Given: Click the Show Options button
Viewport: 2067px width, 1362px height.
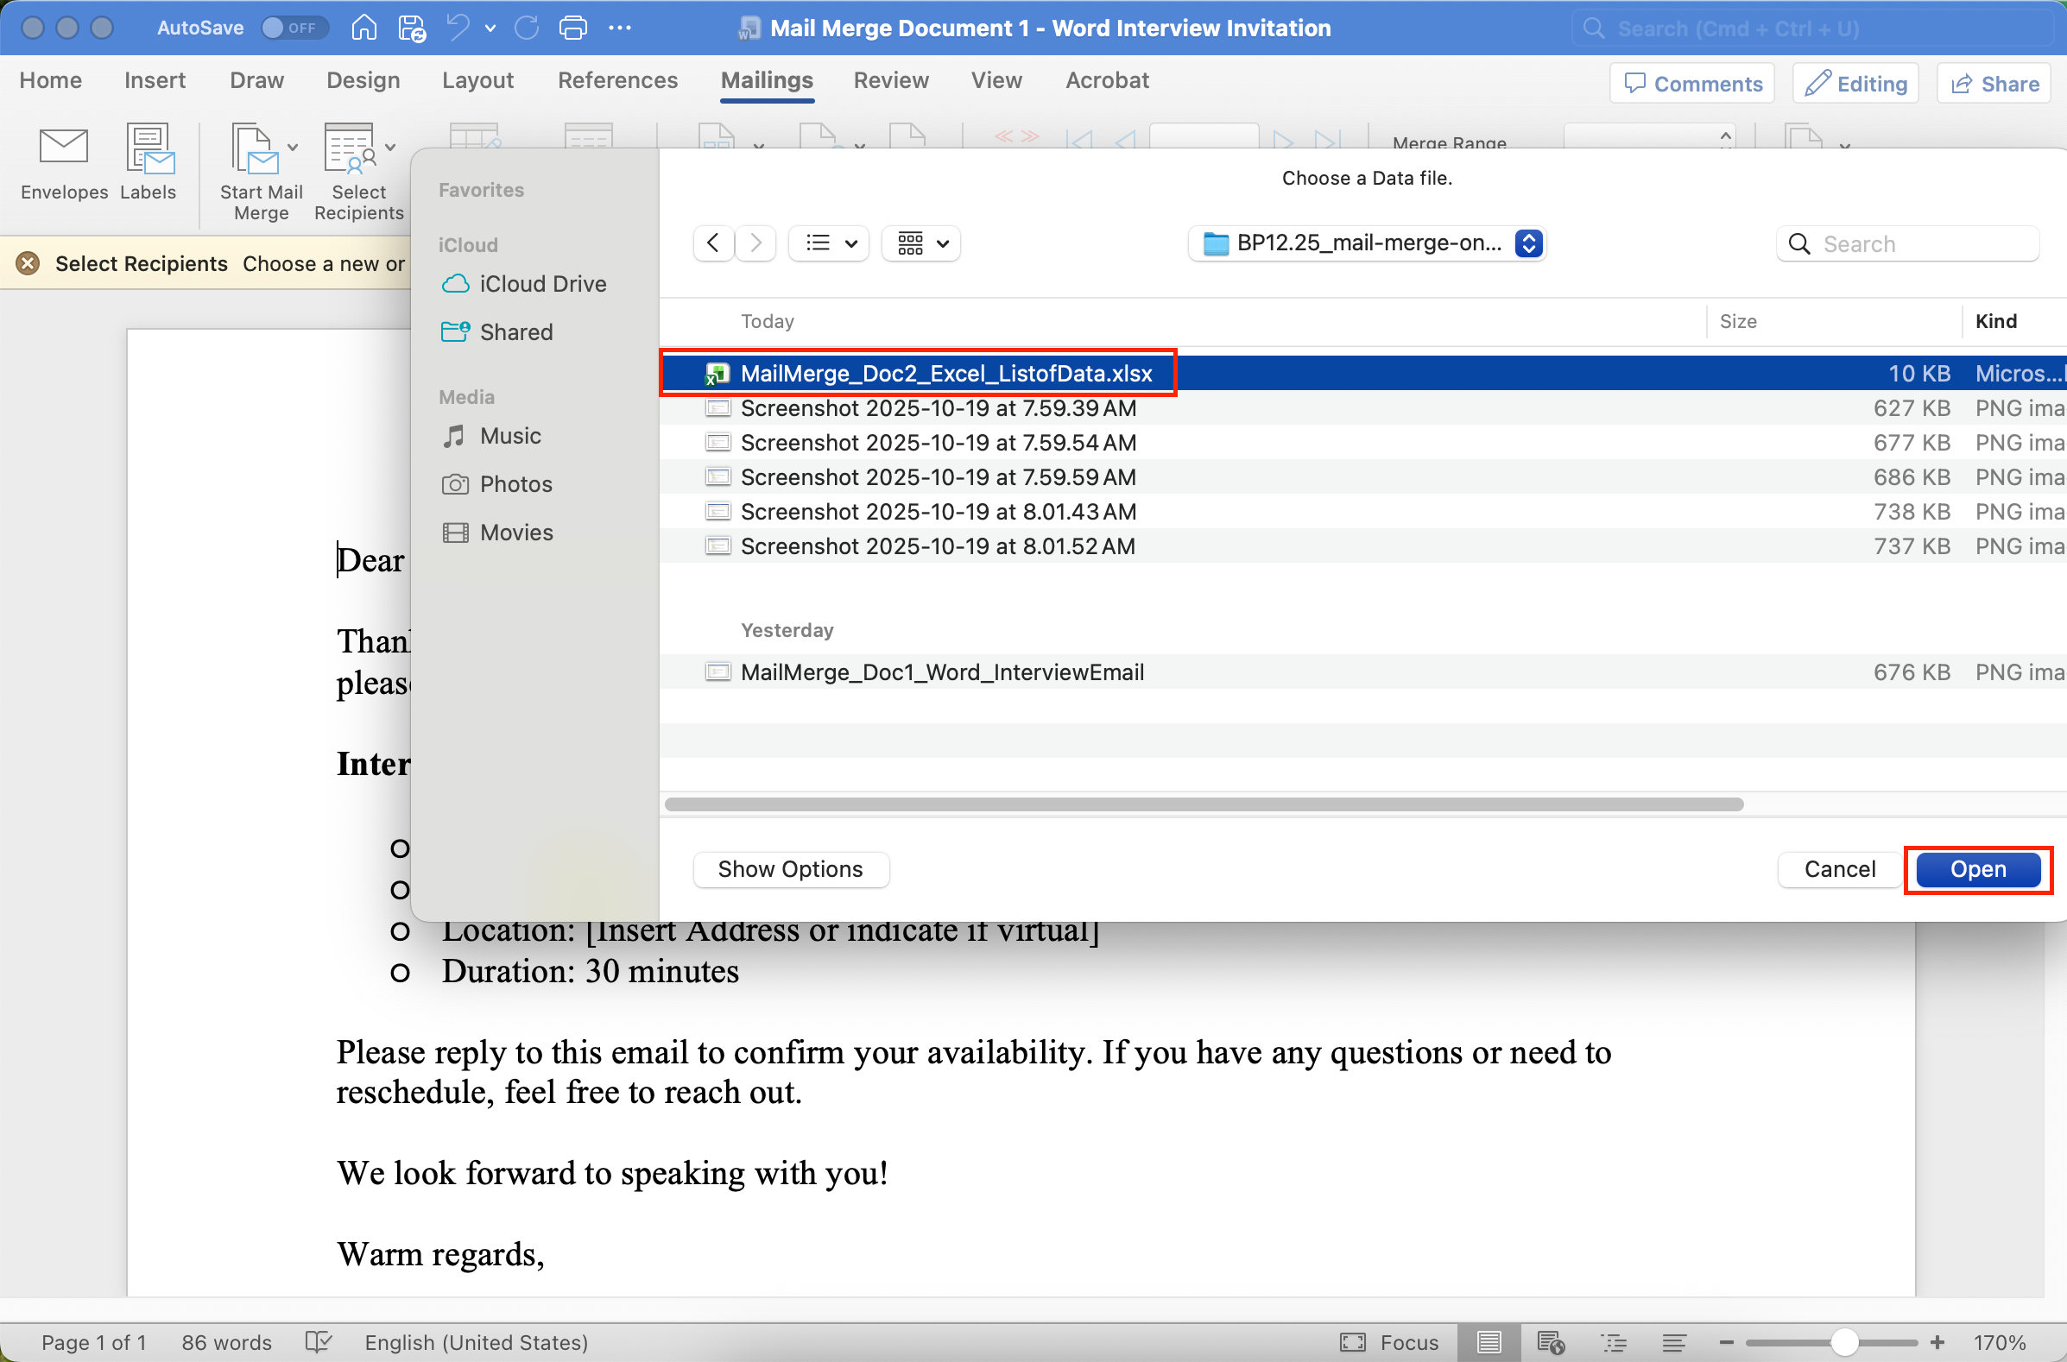Looking at the screenshot, I should (x=790, y=869).
